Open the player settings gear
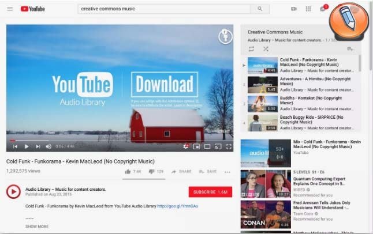373x234 pixels. click(186, 146)
